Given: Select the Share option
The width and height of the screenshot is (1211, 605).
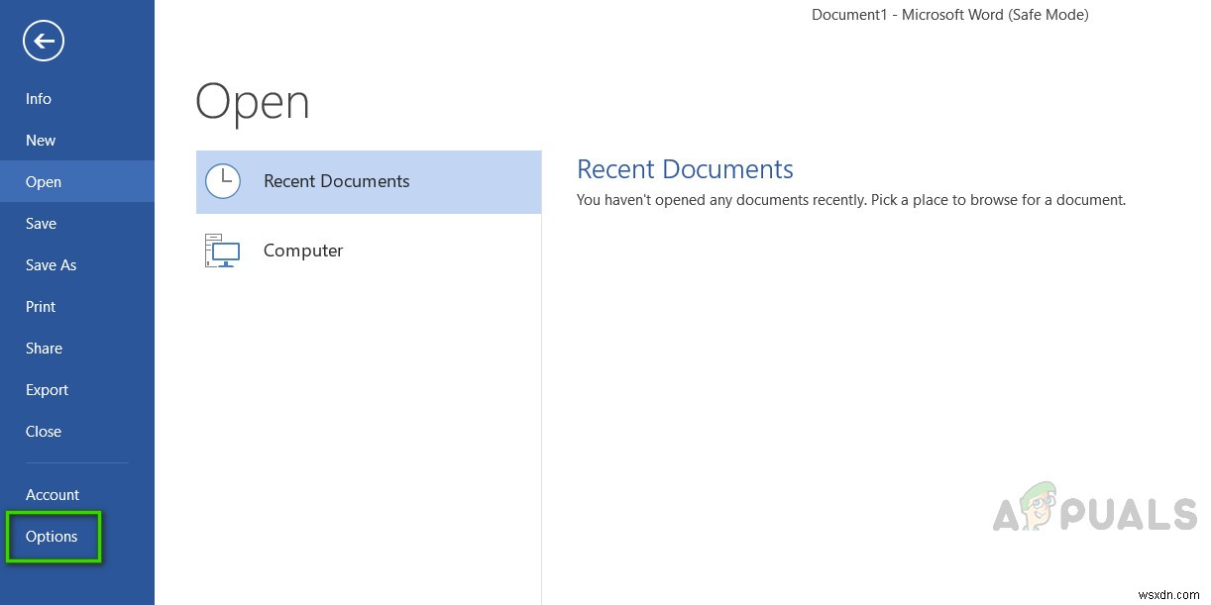Looking at the screenshot, I should pyautogui.click(x=44, y=348).
